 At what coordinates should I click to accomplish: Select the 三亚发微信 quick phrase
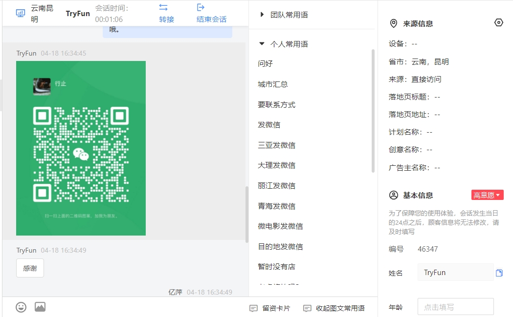(x=276, y=145)
